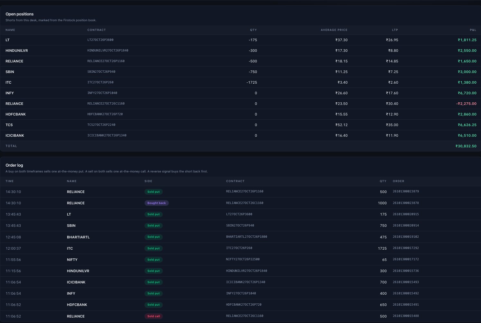
Task: Click the Qty header in Open positions
Action: click(254, 30)
